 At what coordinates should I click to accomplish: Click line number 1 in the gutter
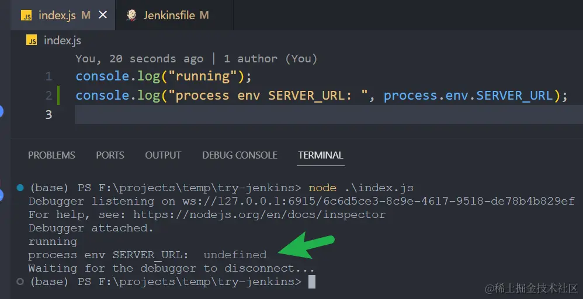pos(48,76)
